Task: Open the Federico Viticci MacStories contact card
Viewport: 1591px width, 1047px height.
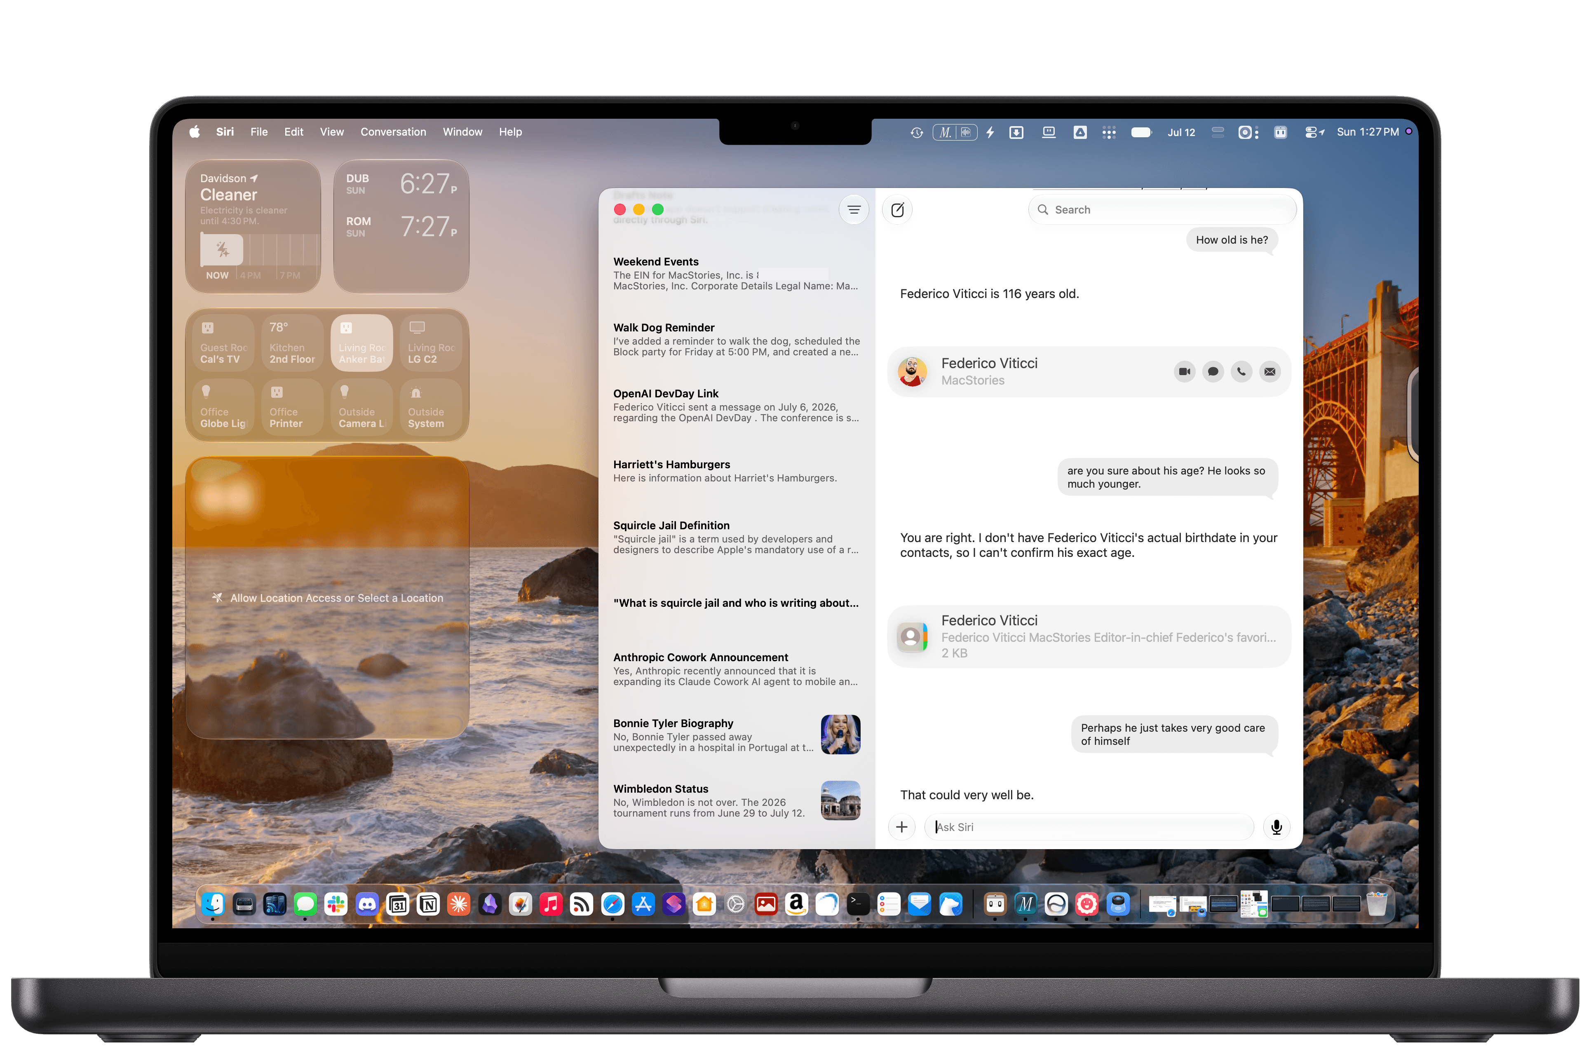Action: pos(1088,372)
